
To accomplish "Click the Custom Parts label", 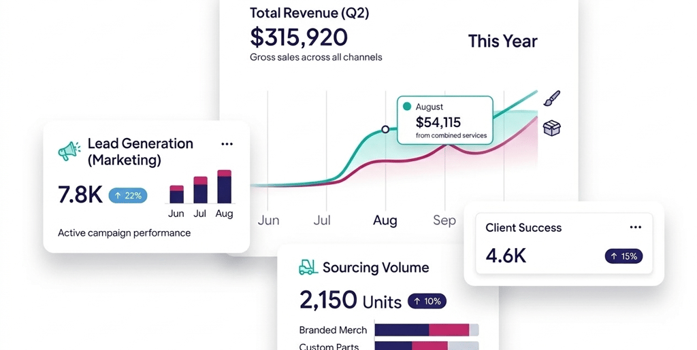I will click(x=329, y=346).
